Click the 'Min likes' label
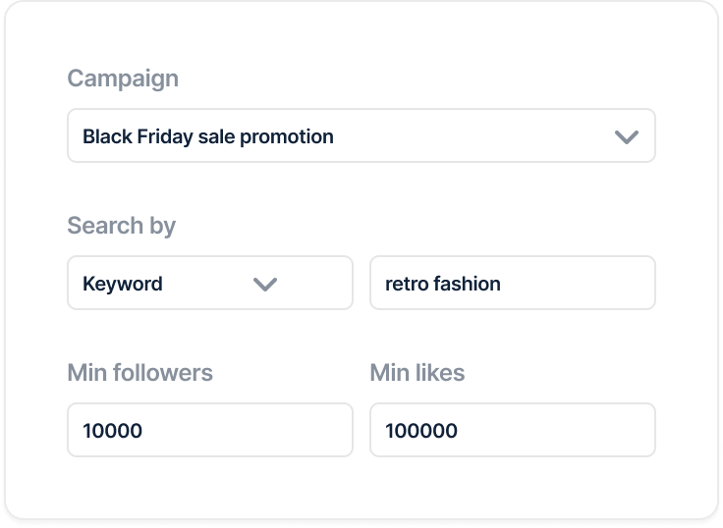723x528 pixels. pos(417,373)
